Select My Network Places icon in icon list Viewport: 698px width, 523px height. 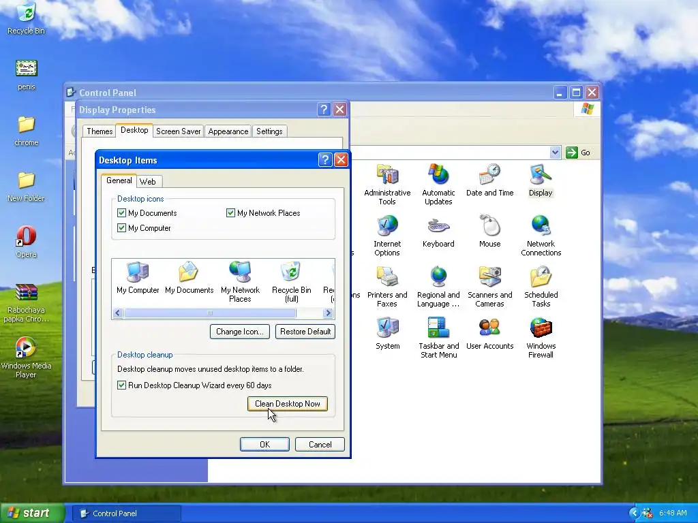tap(240, 283)
